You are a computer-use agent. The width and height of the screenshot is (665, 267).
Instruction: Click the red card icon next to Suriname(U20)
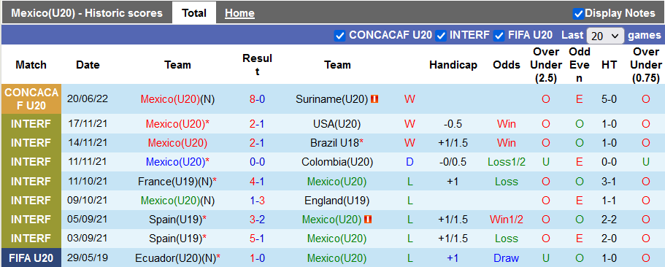(374, 99)
